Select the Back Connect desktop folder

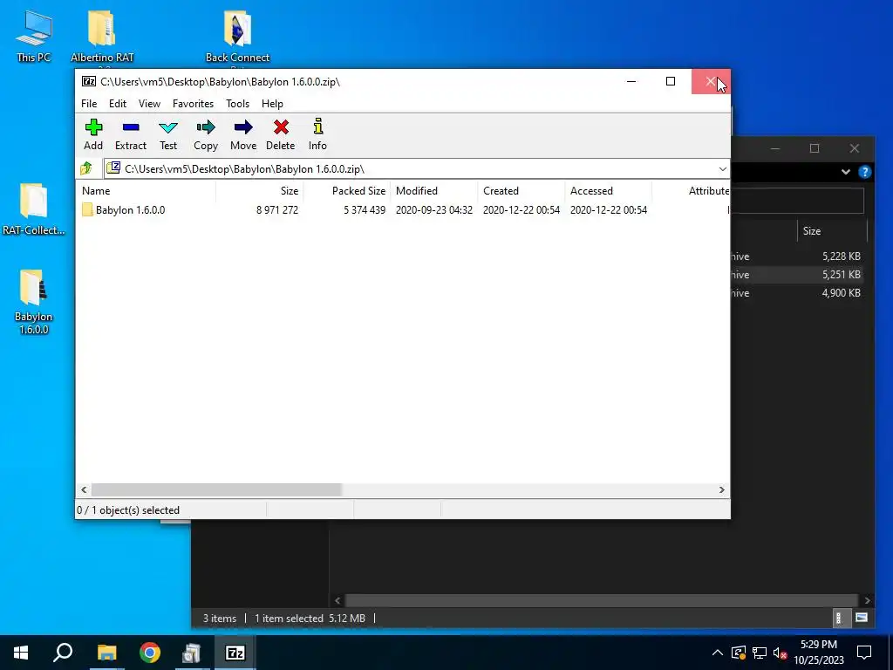[x=237, y=36]
